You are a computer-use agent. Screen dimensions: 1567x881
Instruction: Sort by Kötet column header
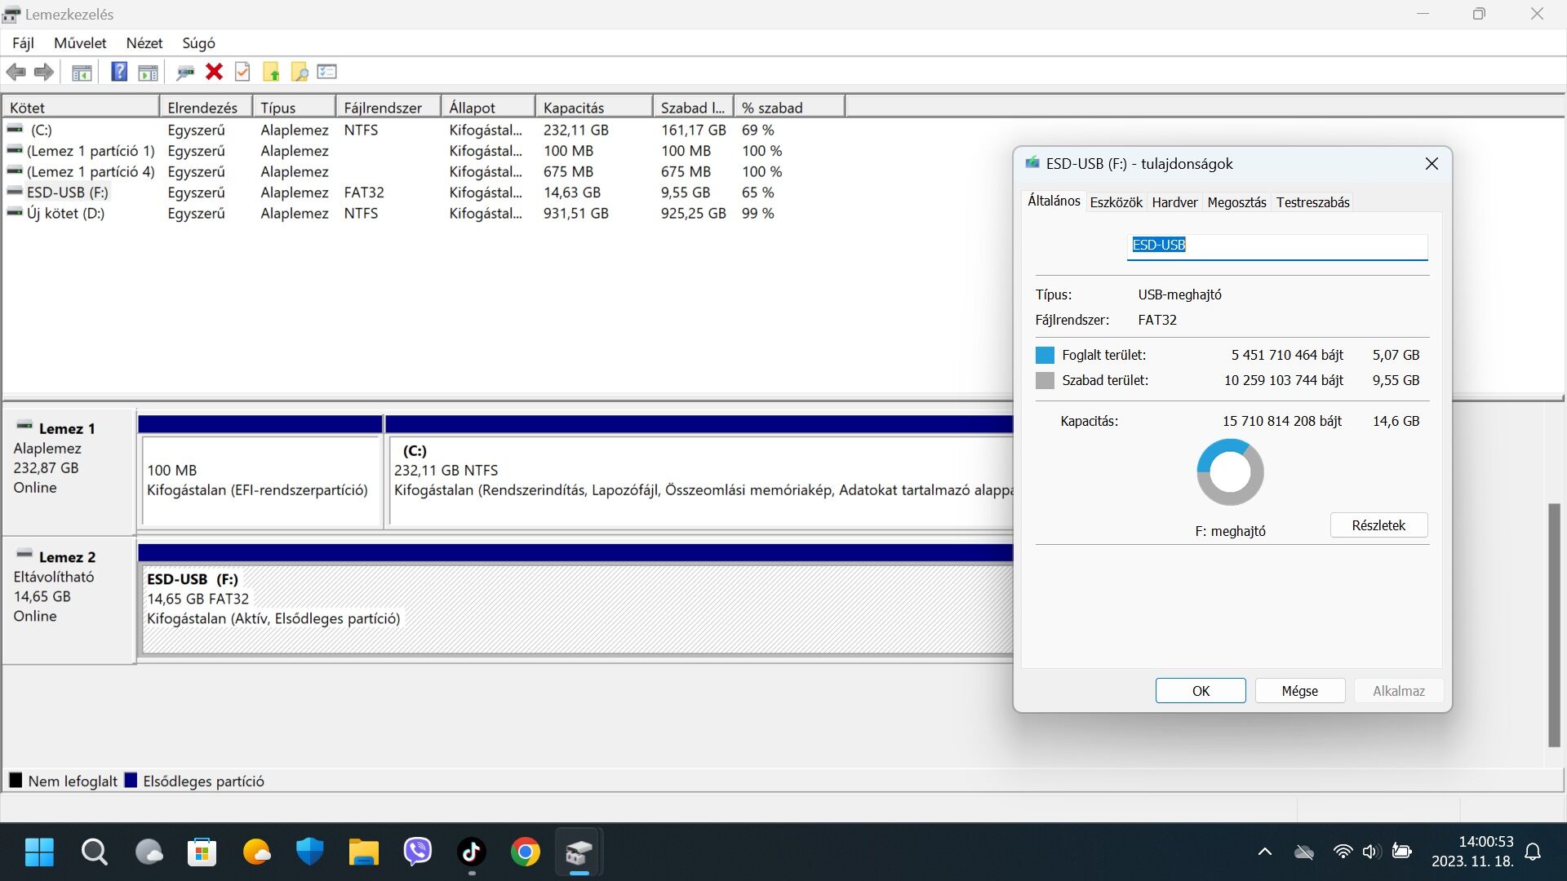(x=81, y=108)
